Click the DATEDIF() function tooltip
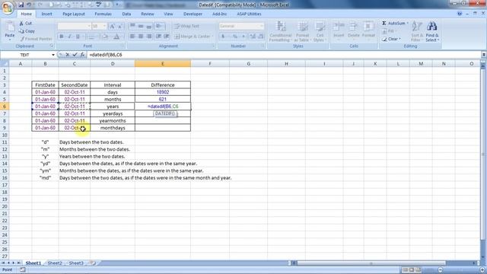The width and height of the screenshot is (487, 274). point(165,113)
